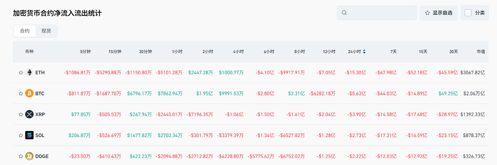Click the orange BTC Bitcoin icon
497x165 pixels.
click(30, 94)
